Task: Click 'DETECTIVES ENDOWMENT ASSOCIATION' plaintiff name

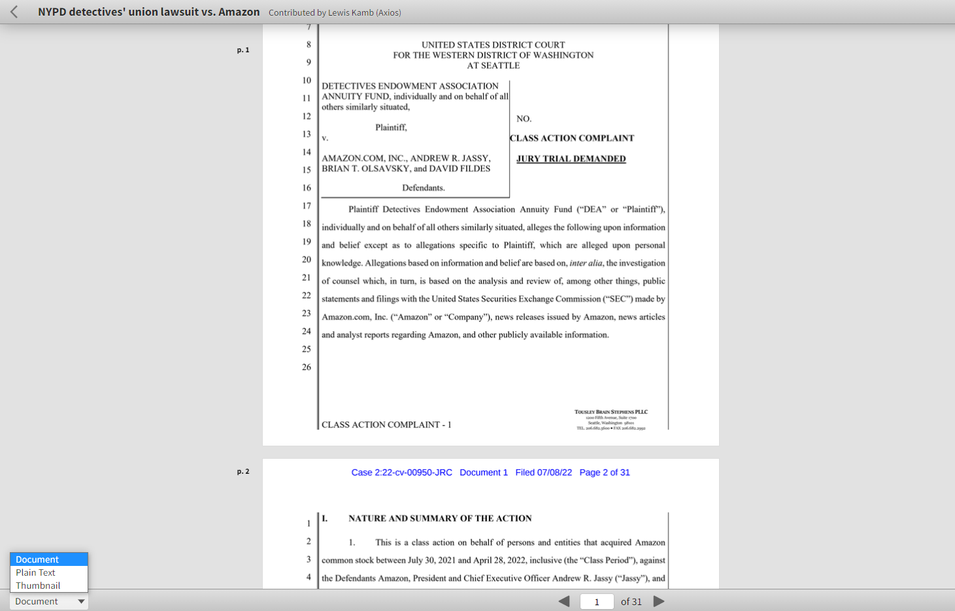Action: (x=410, y=86)
